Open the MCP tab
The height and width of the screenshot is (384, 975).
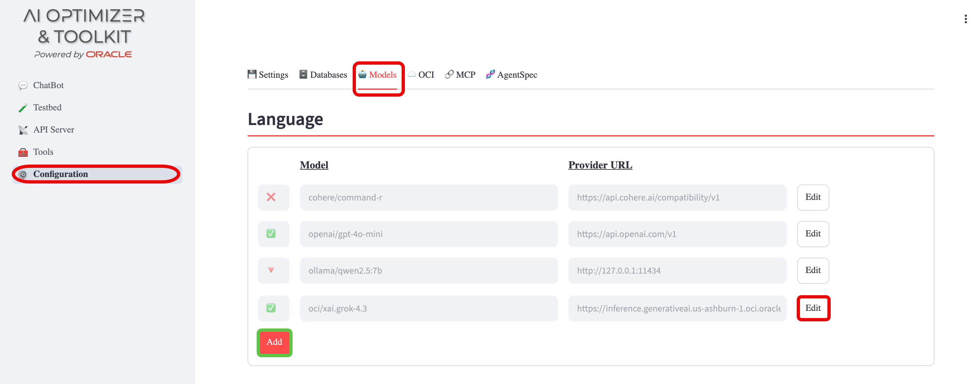click(460, 75)
